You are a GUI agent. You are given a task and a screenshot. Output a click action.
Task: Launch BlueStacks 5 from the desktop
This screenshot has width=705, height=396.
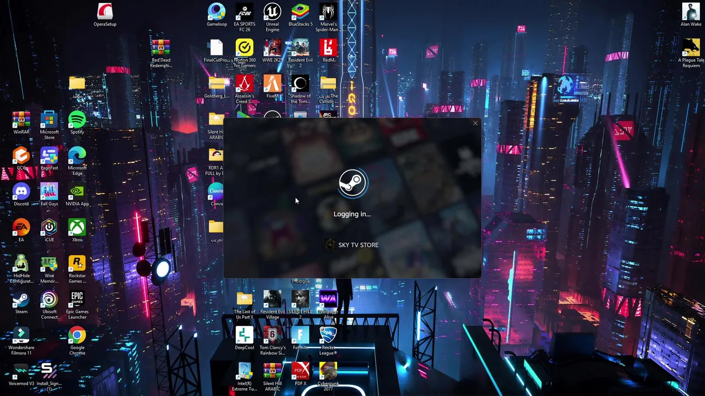coord(300,15)
